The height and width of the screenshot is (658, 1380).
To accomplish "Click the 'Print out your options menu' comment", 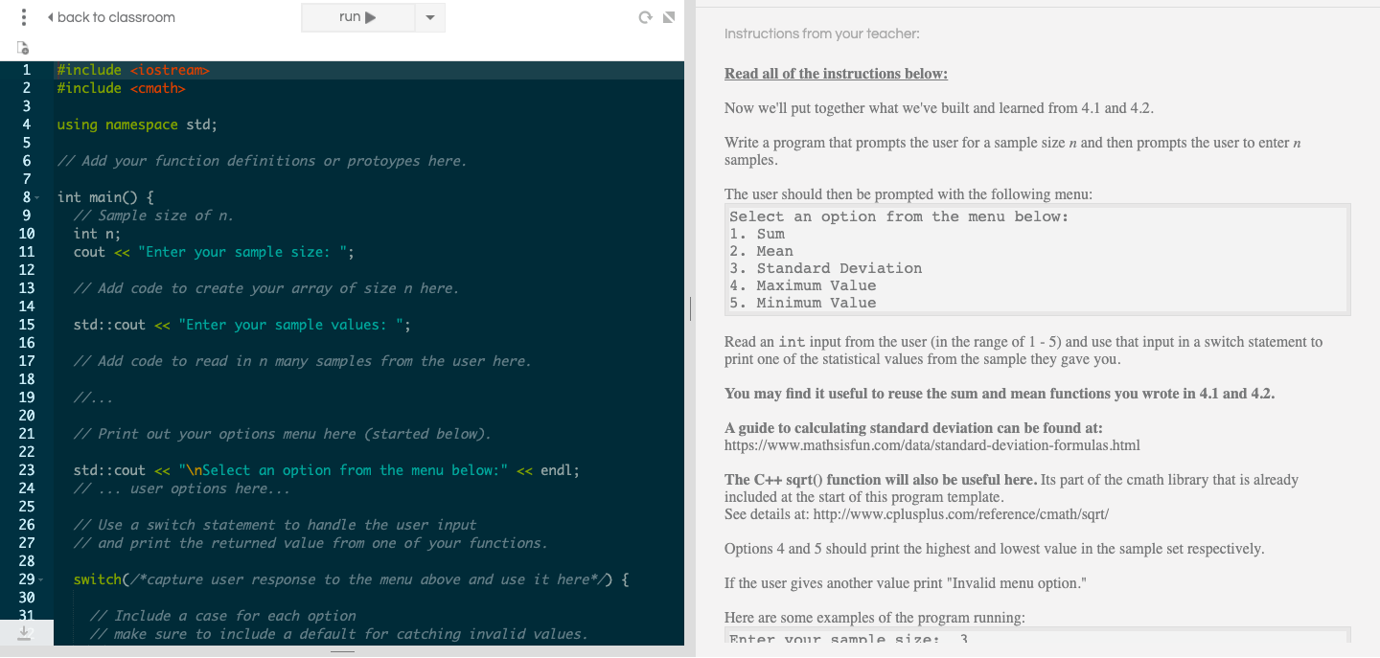I will click(x=283, y=434).
